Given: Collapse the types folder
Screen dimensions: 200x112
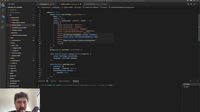Looking at the screenshot, I should click(12, 58).
